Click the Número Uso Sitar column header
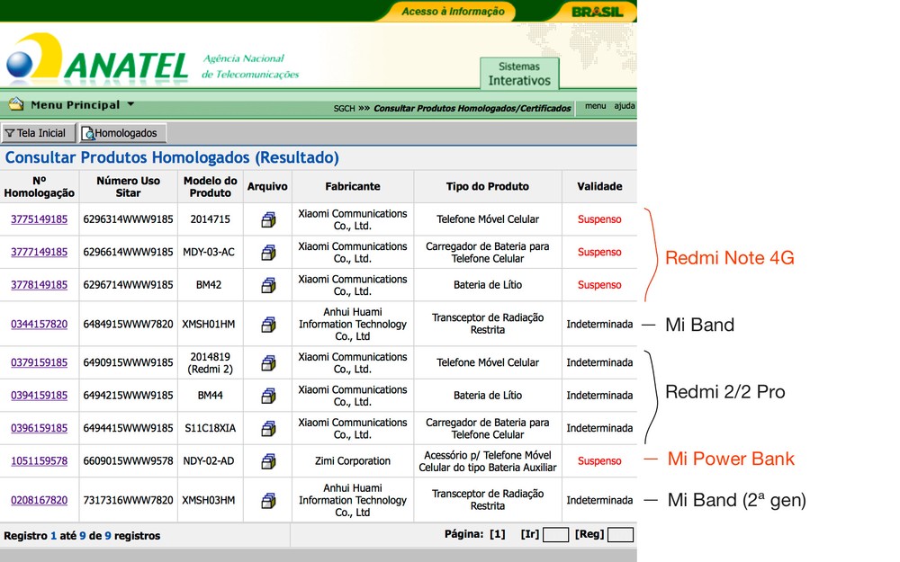 (x=128, y=187)
